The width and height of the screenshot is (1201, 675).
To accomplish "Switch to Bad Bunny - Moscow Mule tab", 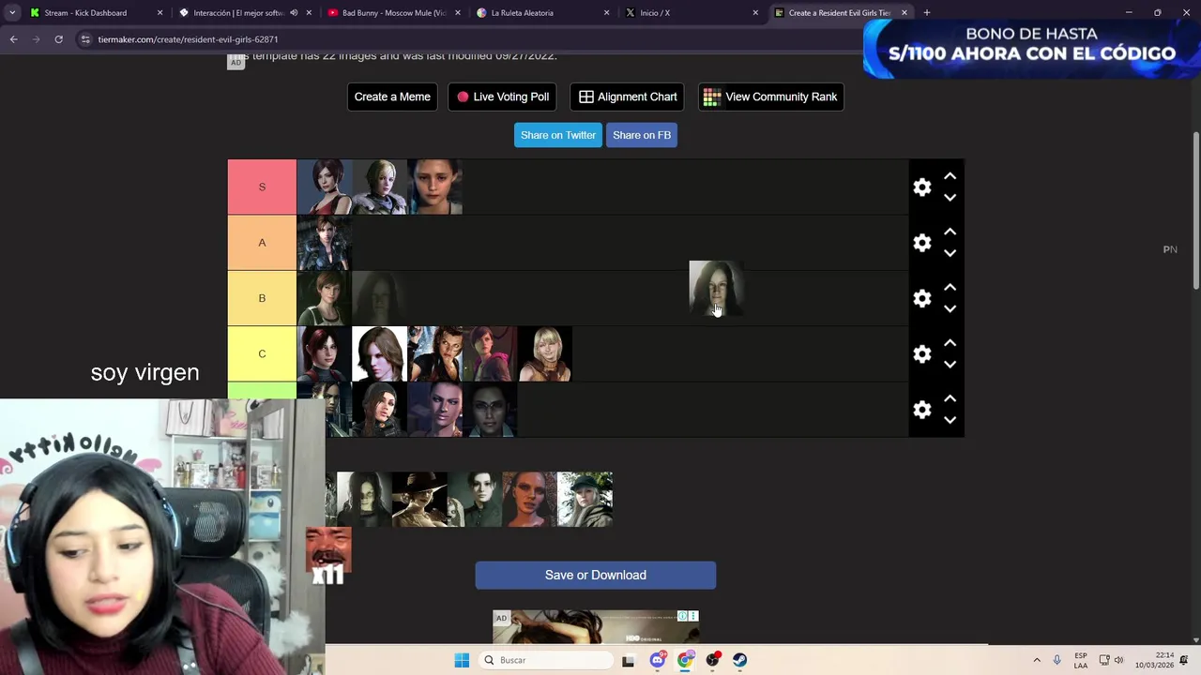I will tap(394, 13).
